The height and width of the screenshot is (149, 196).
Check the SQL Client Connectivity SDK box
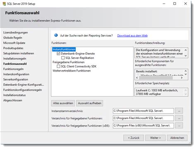[58, 66]
